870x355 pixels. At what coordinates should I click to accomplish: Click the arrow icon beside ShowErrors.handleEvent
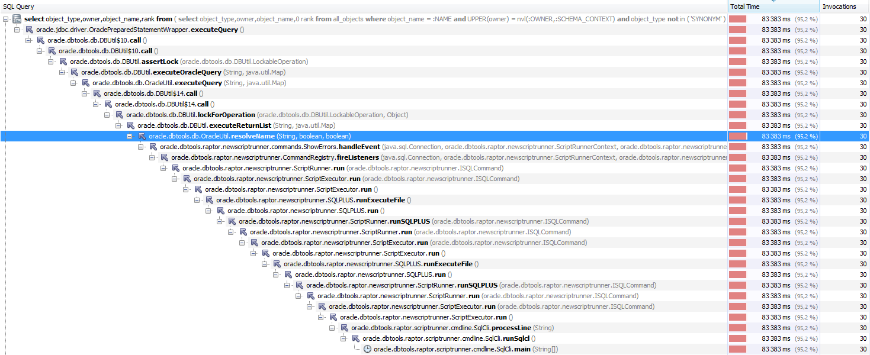[x=153, y=147]
